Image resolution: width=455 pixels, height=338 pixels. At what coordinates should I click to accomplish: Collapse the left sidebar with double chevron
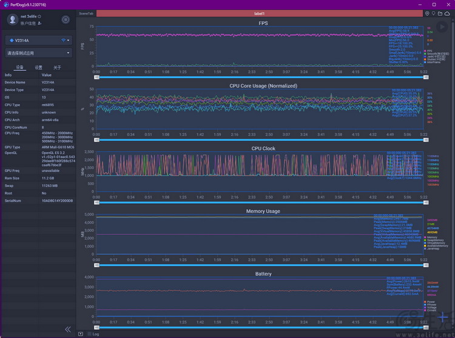pos(68,330)
